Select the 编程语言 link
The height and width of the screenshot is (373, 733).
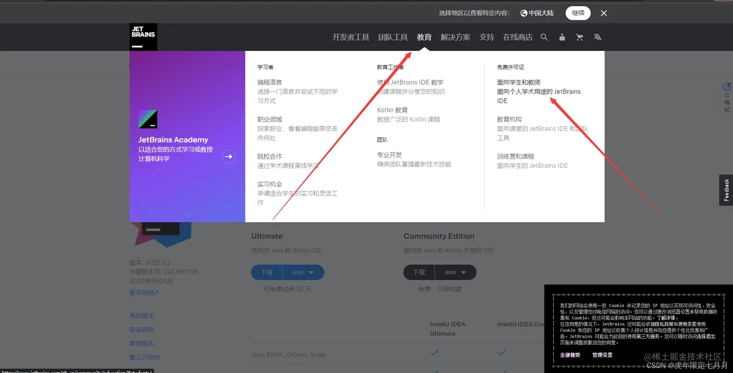tap(270, 82)
